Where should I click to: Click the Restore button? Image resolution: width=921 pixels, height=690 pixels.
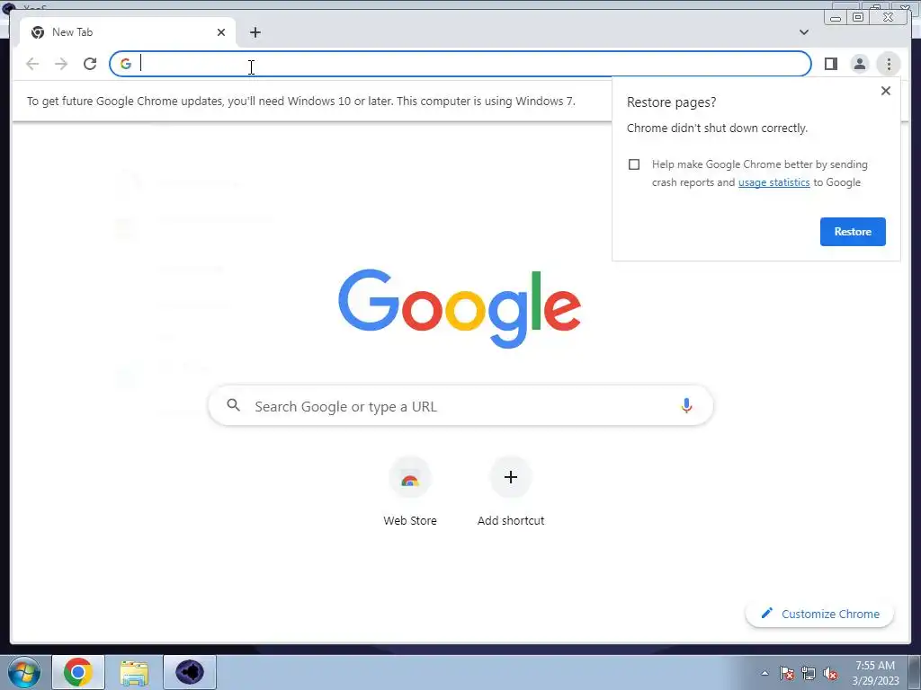(853, 232)
